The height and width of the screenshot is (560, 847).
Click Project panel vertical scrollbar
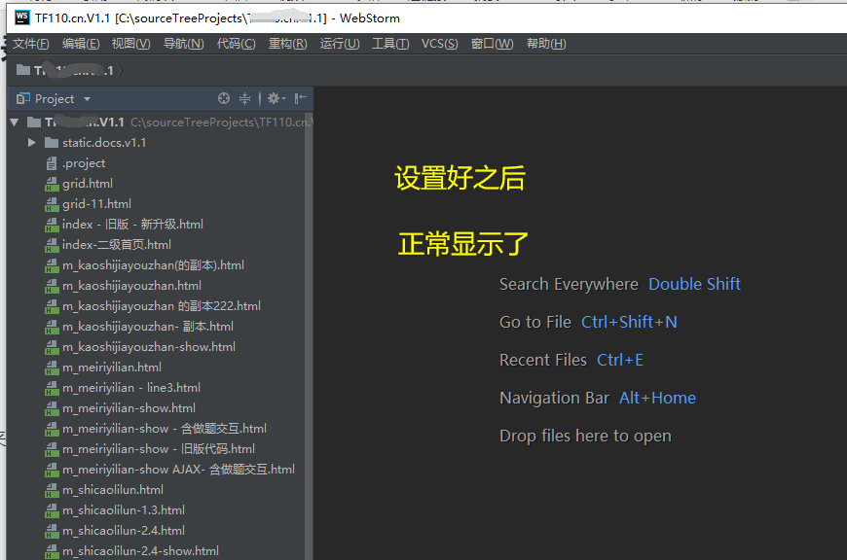tap(309, 336)
